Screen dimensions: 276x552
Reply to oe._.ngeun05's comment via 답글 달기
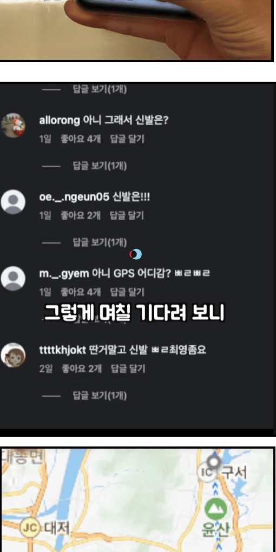[x=127, y=215]
